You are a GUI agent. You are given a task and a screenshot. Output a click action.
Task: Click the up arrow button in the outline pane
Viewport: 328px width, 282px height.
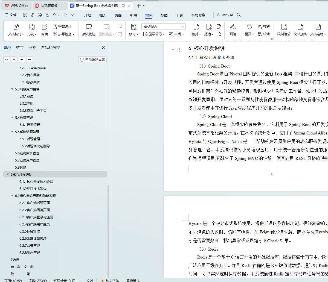[x=14, y=60]
